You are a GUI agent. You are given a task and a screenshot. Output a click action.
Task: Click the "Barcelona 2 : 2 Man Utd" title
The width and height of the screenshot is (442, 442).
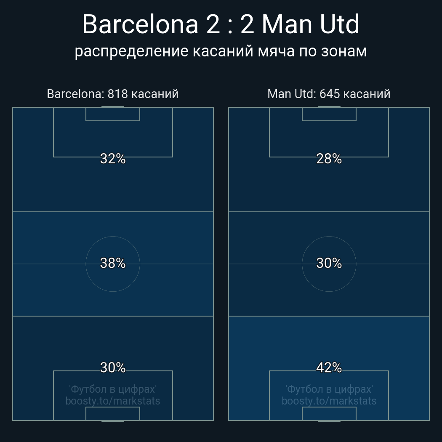tap(221, 24)
